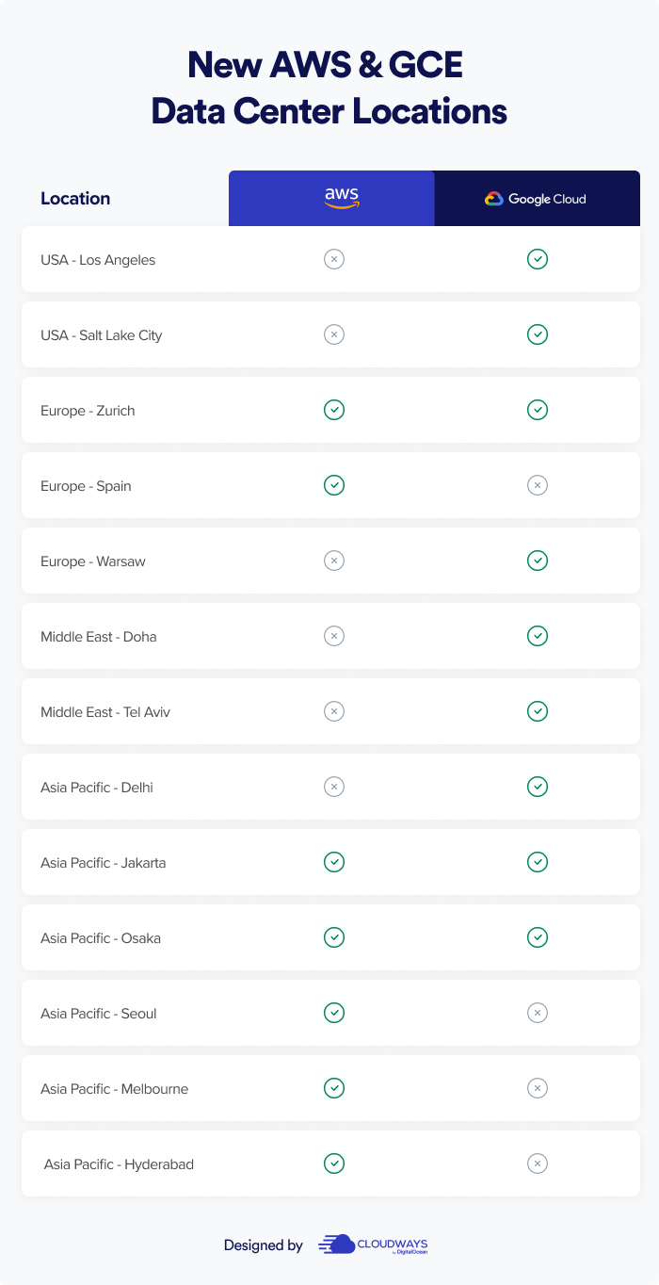Click Google Cloud checkmark for Osaka
Viewport: 659px width, 1285px height.
tap(538, 937)
